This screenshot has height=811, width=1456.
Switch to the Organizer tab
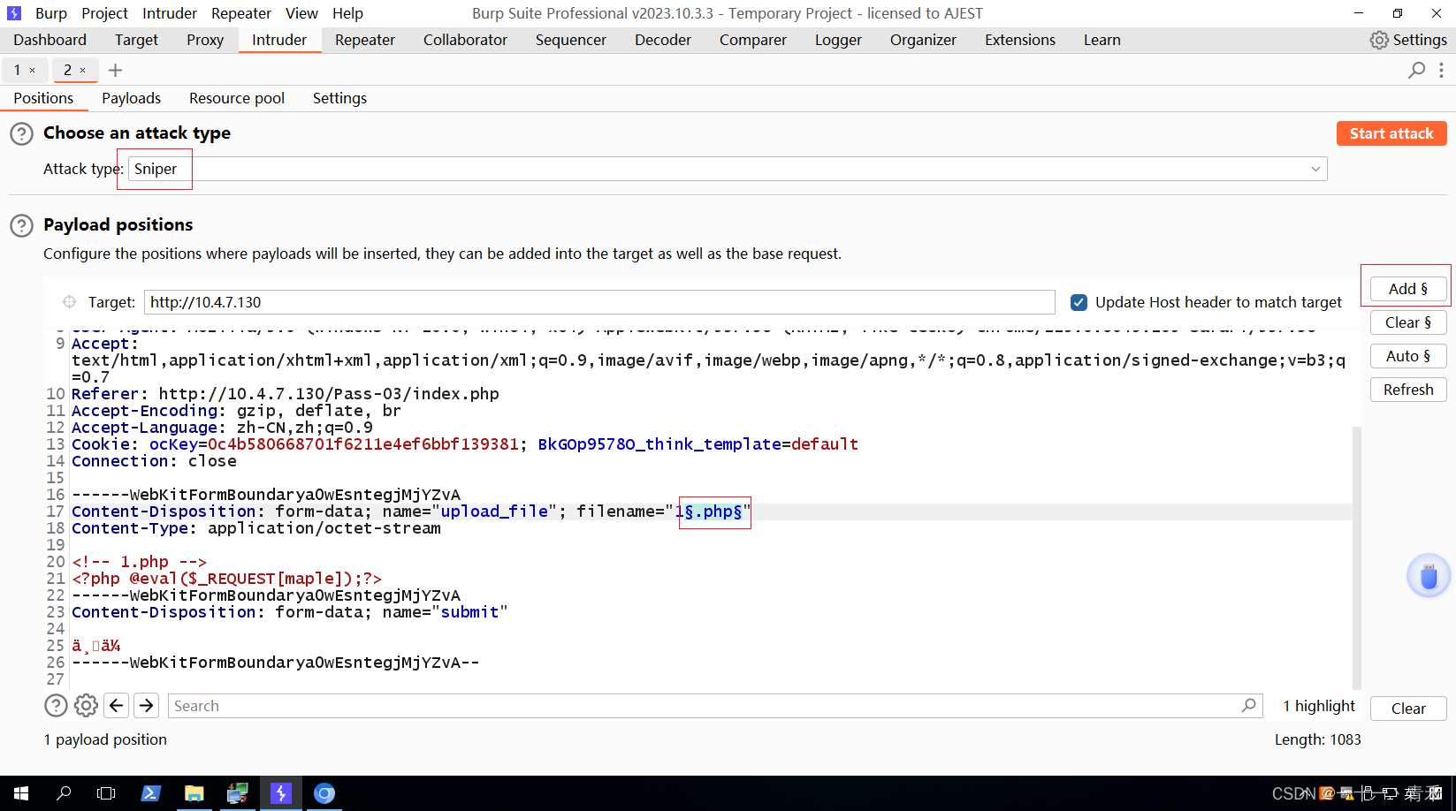[923, 40]
